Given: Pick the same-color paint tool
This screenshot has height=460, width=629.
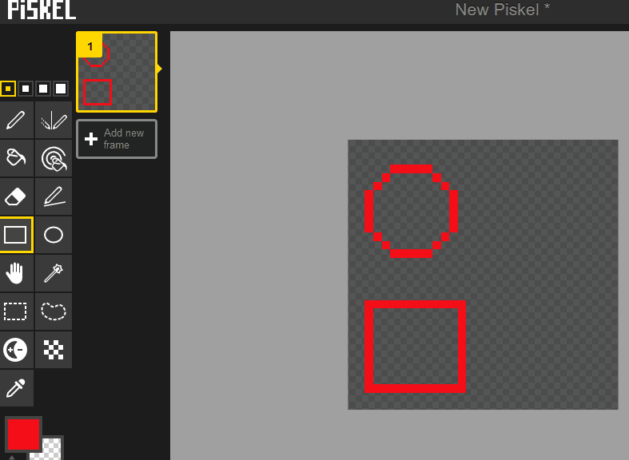Looking at the screenshot, I should 54,158.
